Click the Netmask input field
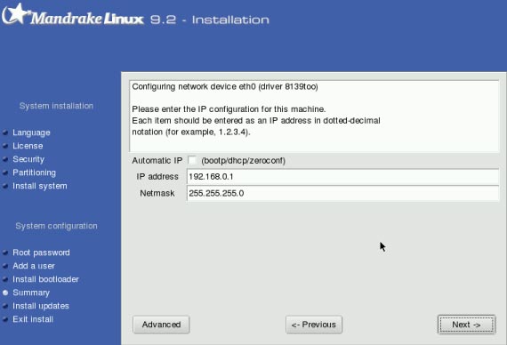The image size is (507, 345). [x=342, y=193]
